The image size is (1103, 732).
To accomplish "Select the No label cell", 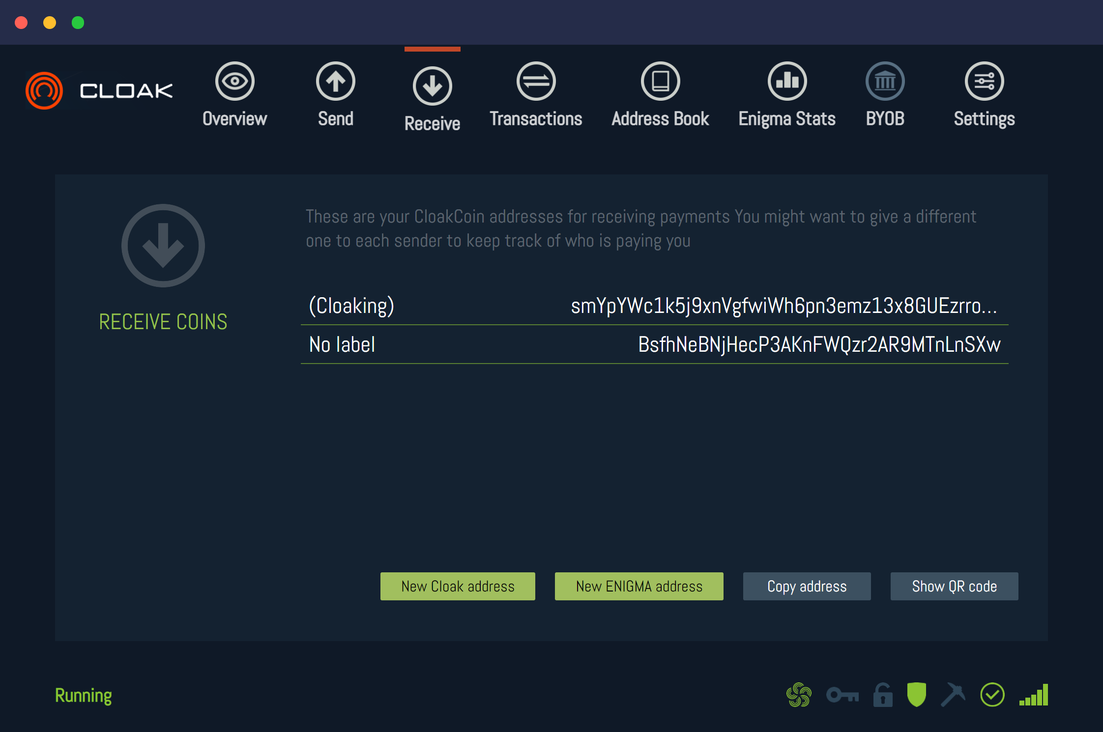I will pyautogui.click(x=342, y=344).
